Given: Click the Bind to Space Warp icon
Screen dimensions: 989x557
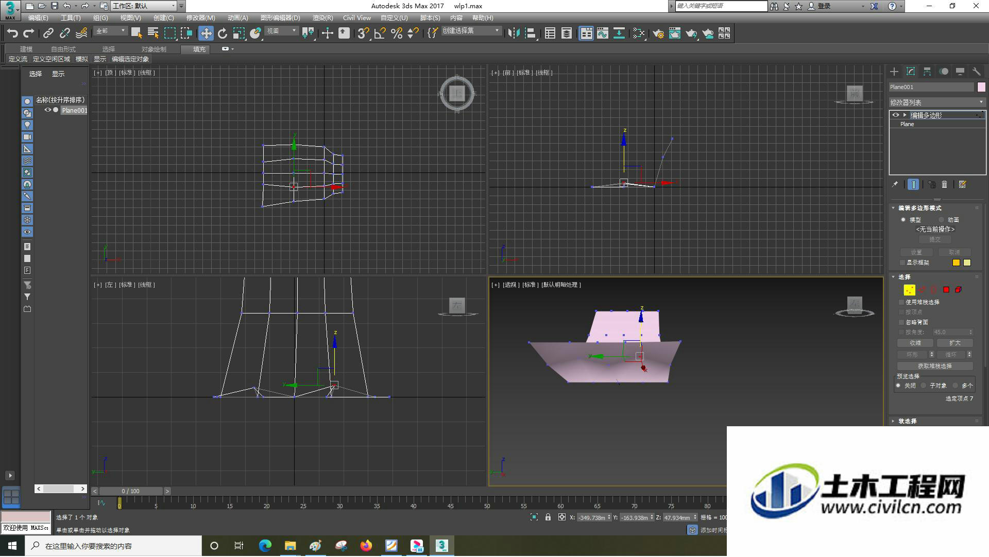Looking at the screenshot, I should point(81,33).
